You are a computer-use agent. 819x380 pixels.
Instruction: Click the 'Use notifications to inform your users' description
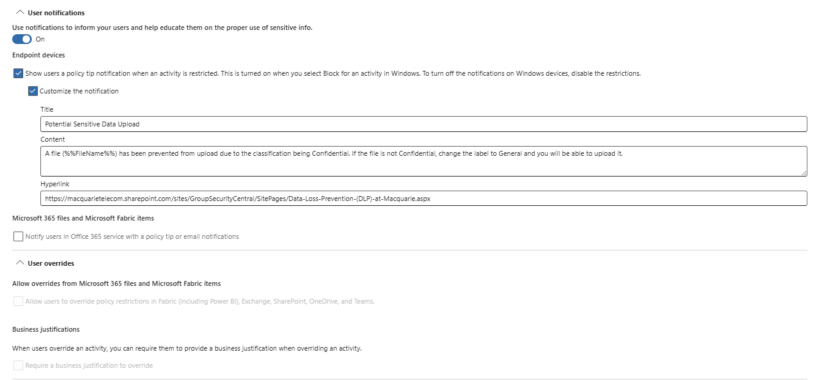162,28
